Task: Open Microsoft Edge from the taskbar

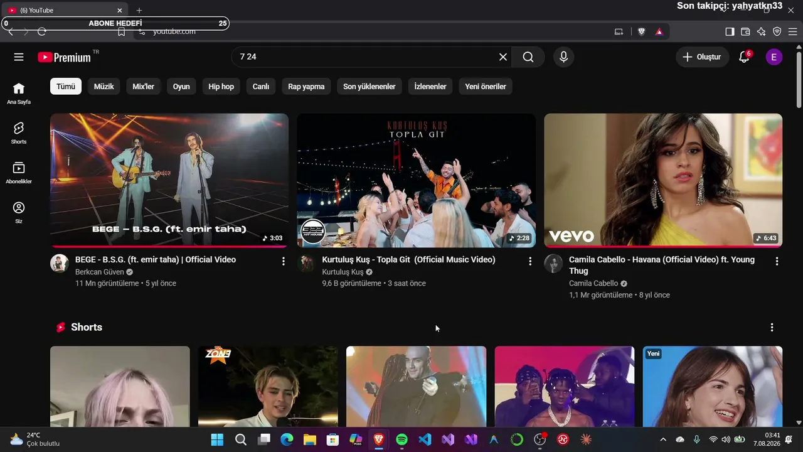Action: (287, 439)
